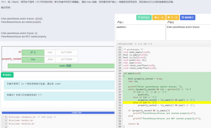
Task: Click the green 再次运行 rerun button
Action: click(x=144, y=17)
